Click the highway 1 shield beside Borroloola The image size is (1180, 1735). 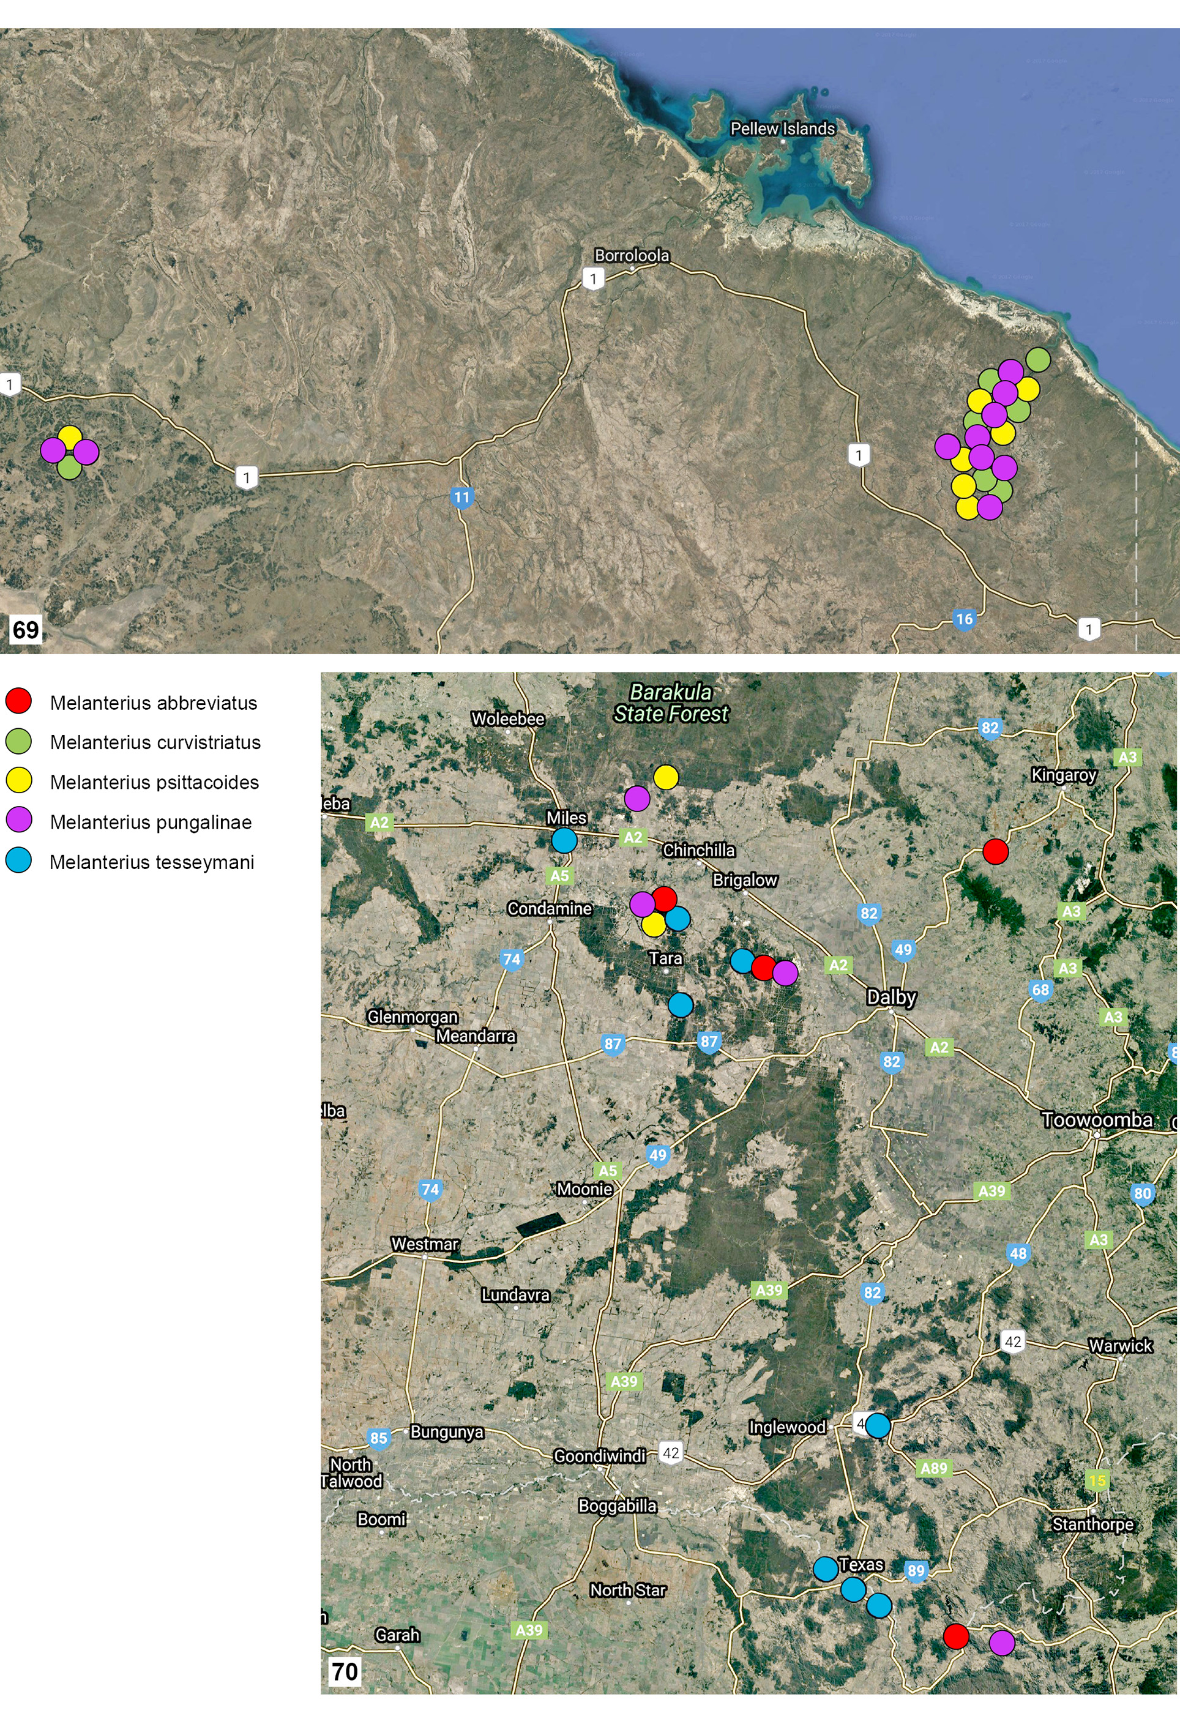tap(594, 280)
